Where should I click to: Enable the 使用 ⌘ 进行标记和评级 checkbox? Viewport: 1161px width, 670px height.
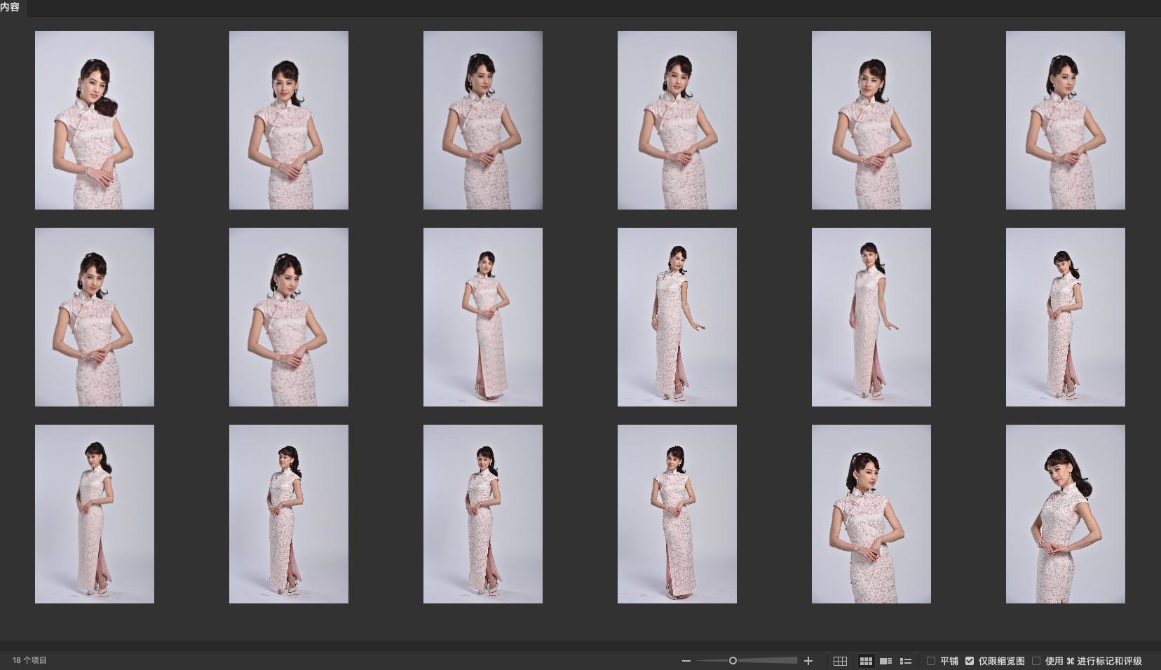[1036, 661]
